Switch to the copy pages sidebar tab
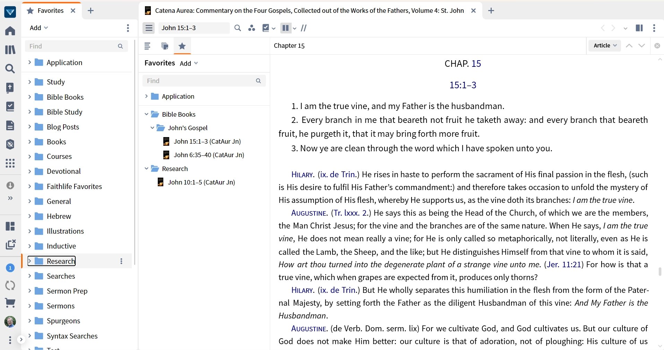The width and height of the screenshot is (664, 350). pos(165,46)
